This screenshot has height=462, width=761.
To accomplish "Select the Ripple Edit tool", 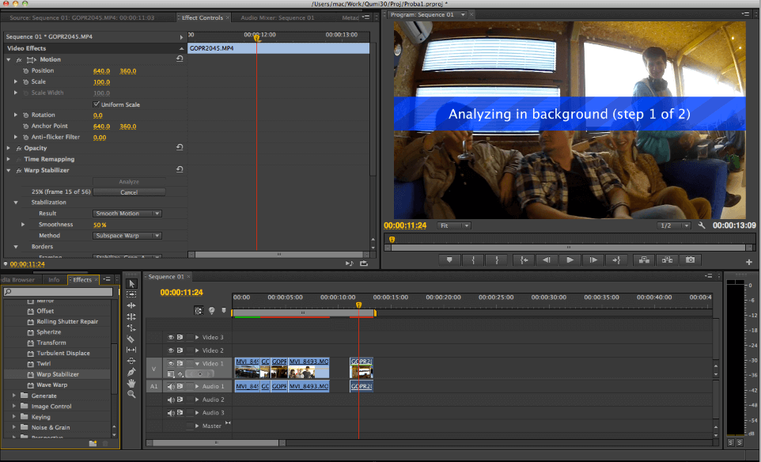I will pos(131,305).
